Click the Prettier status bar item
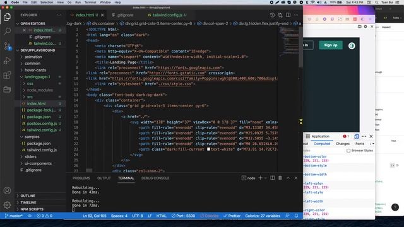404x227 pixels. 232,216
